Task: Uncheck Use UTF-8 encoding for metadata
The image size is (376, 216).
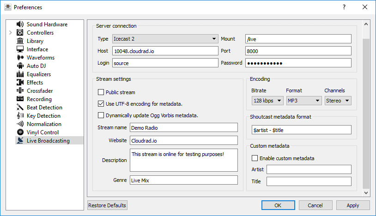Action: click(x=101, y=104)
